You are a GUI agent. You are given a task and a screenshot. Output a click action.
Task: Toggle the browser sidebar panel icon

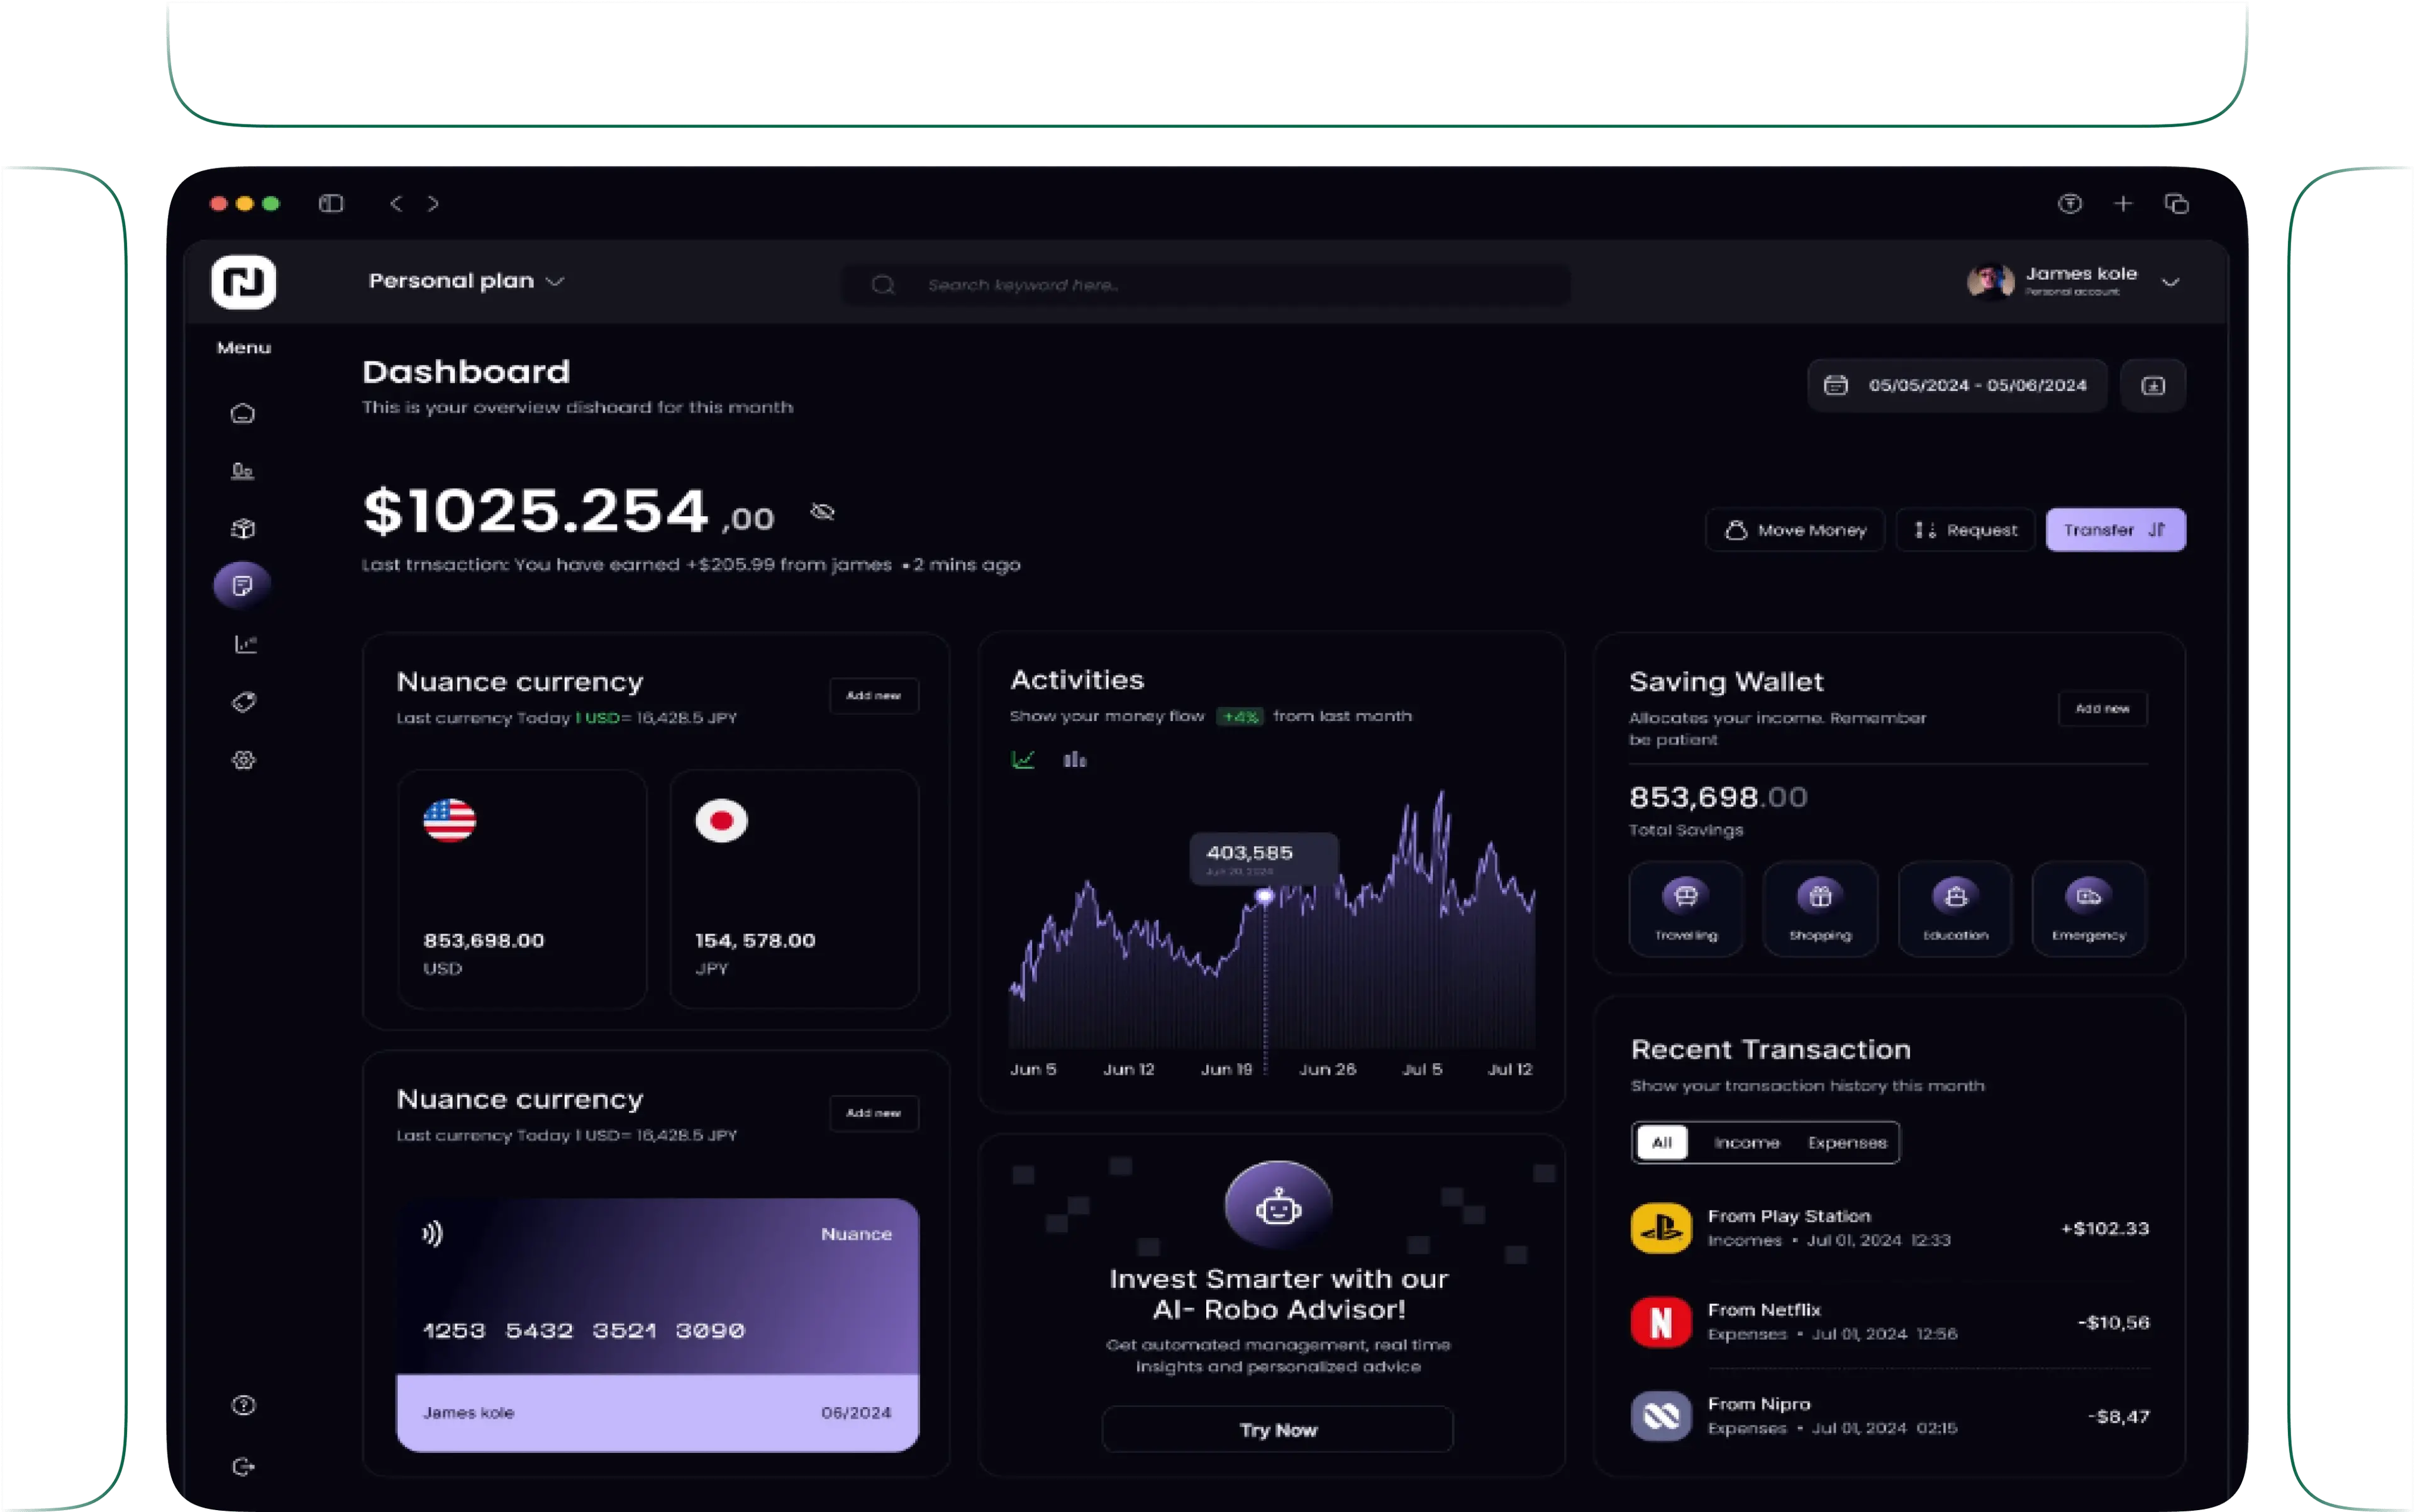coord(331,204)
